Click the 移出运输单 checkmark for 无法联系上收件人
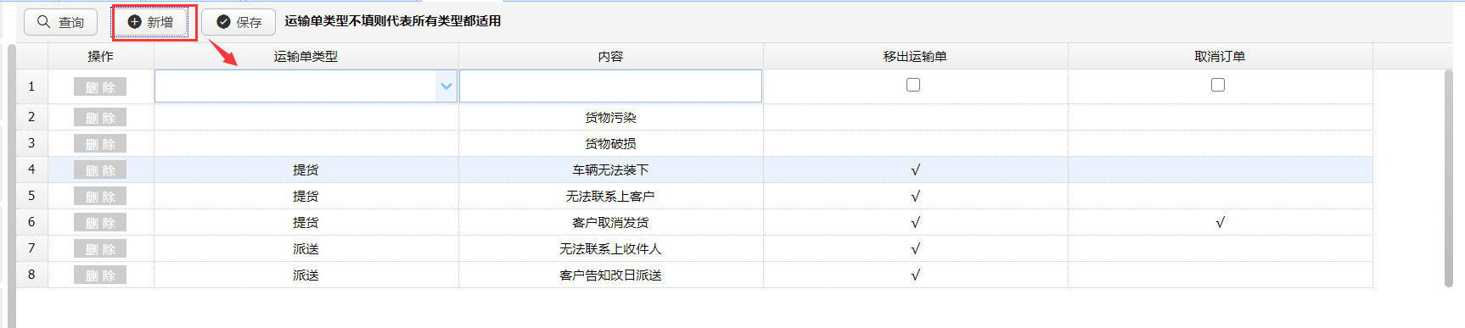Image resolution: width=1465 pixels, height=328 pixels. (915, 249)
